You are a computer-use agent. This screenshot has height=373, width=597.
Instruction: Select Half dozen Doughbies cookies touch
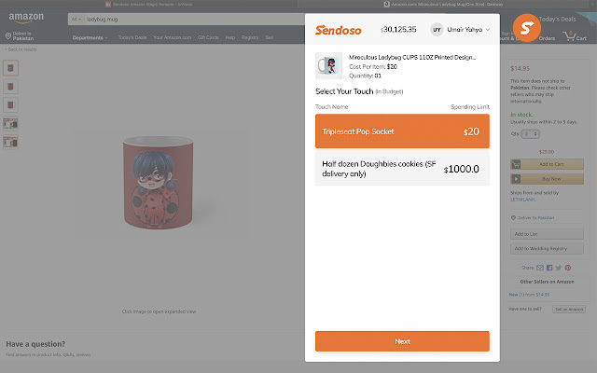(402, 169)
